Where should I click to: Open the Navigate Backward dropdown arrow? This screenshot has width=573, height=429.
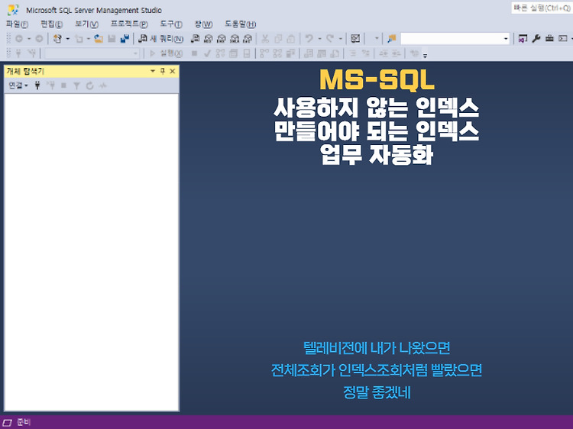29,38
